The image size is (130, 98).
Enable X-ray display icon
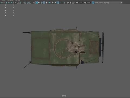tap(68, 3)
